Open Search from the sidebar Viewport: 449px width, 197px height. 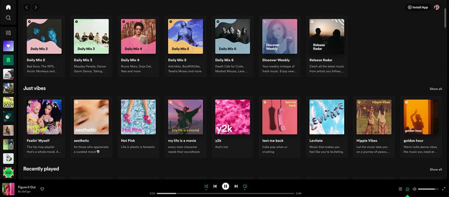click(8, 18)
